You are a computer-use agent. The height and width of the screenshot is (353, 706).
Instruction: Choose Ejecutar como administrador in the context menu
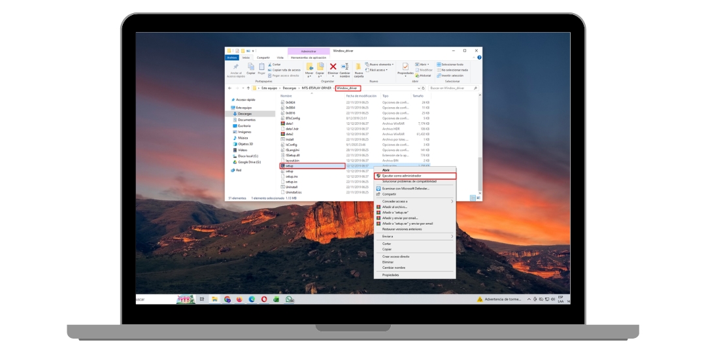pyautogui.click(x=401, y=176)
